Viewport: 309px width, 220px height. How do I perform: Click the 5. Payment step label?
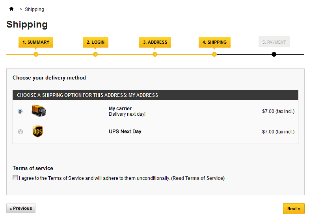pyautogui.click(x=274, y=42)
